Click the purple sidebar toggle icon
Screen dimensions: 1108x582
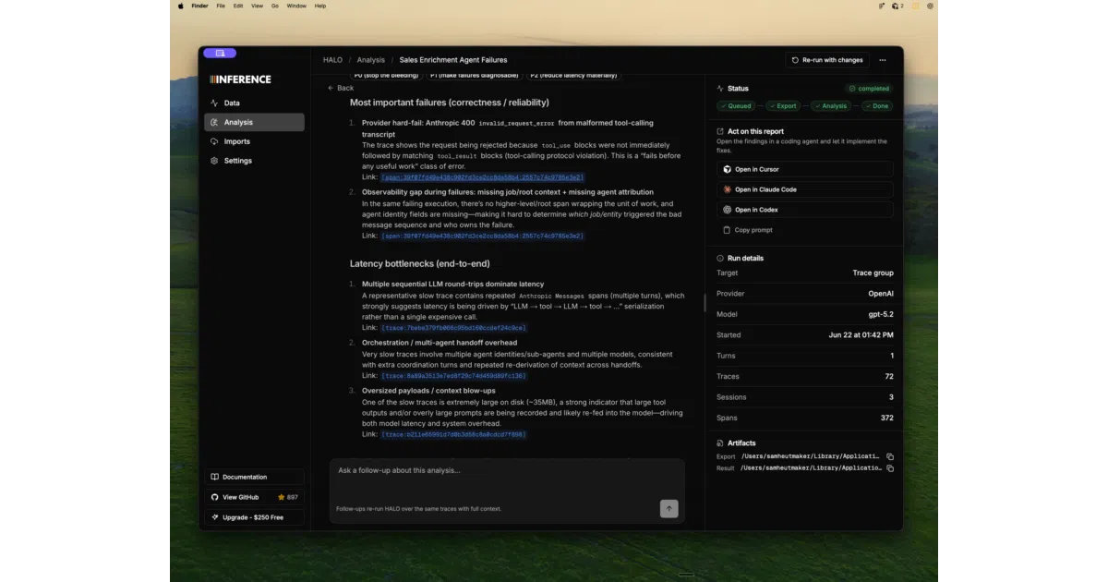220,54
